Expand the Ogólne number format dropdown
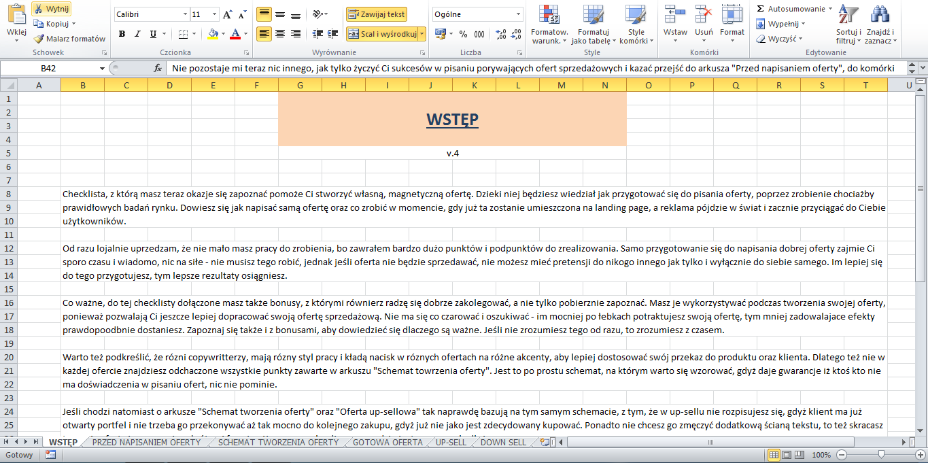The width and height of the screenshot is (928, 463). [x=518, y=14]
